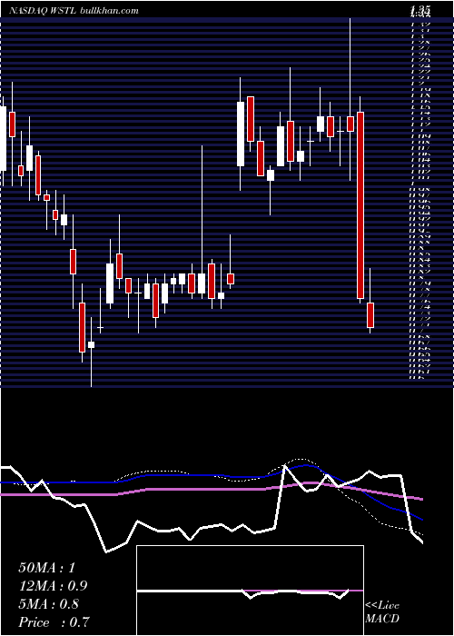
Task: Click the Price : 0.7 readout
Action: point(54,622)
